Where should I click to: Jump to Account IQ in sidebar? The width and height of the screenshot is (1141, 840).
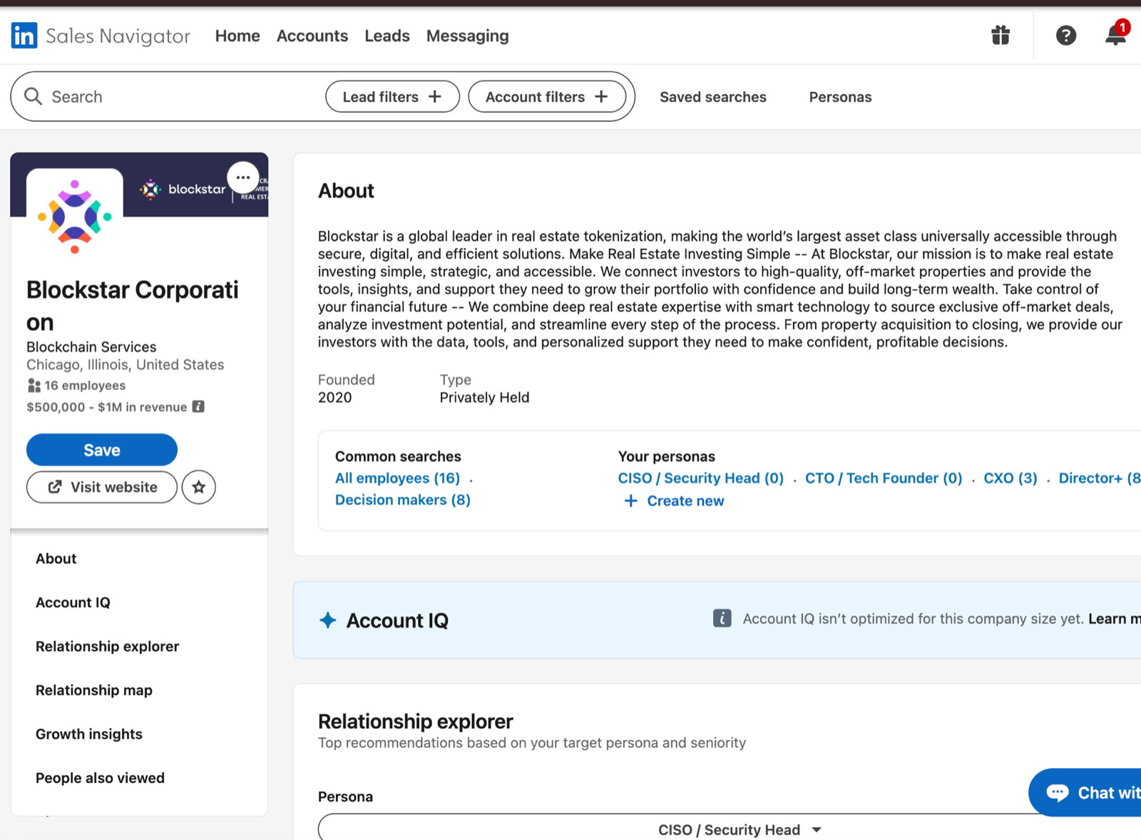tap(73, 603)
